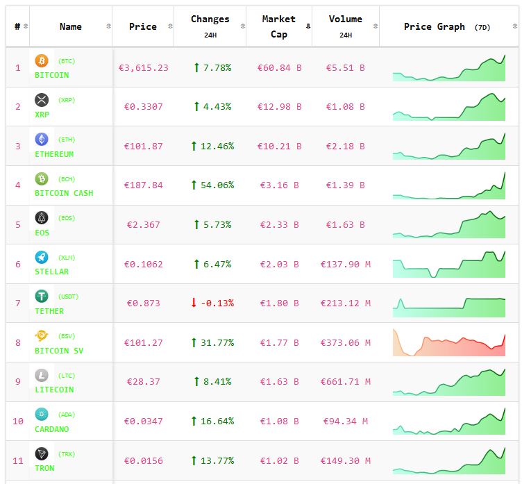Open the BITCOIN name link

(x=51, y=75)
